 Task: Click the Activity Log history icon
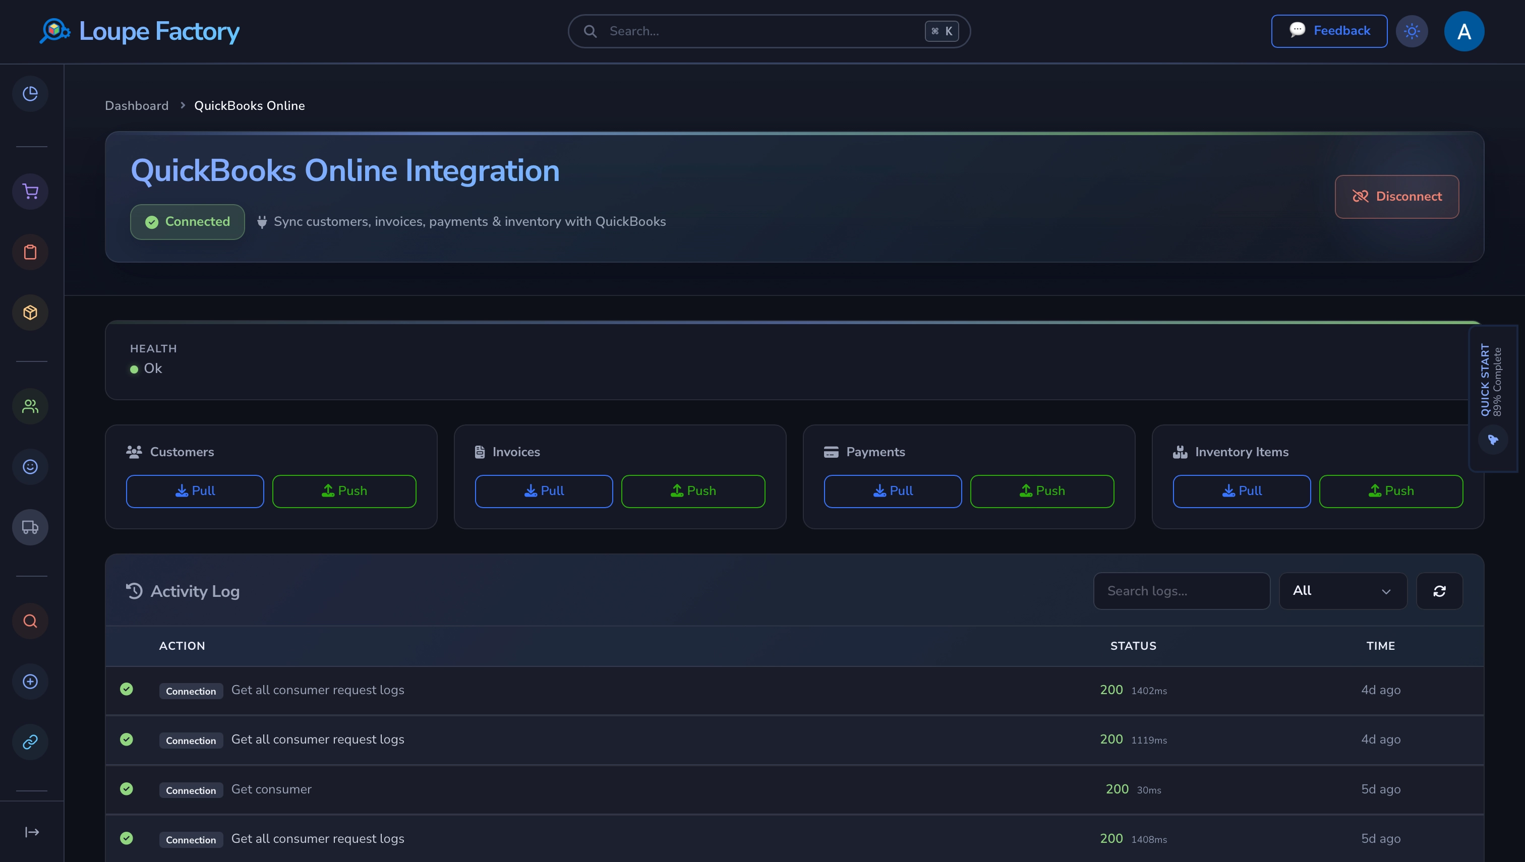[135, 591]
